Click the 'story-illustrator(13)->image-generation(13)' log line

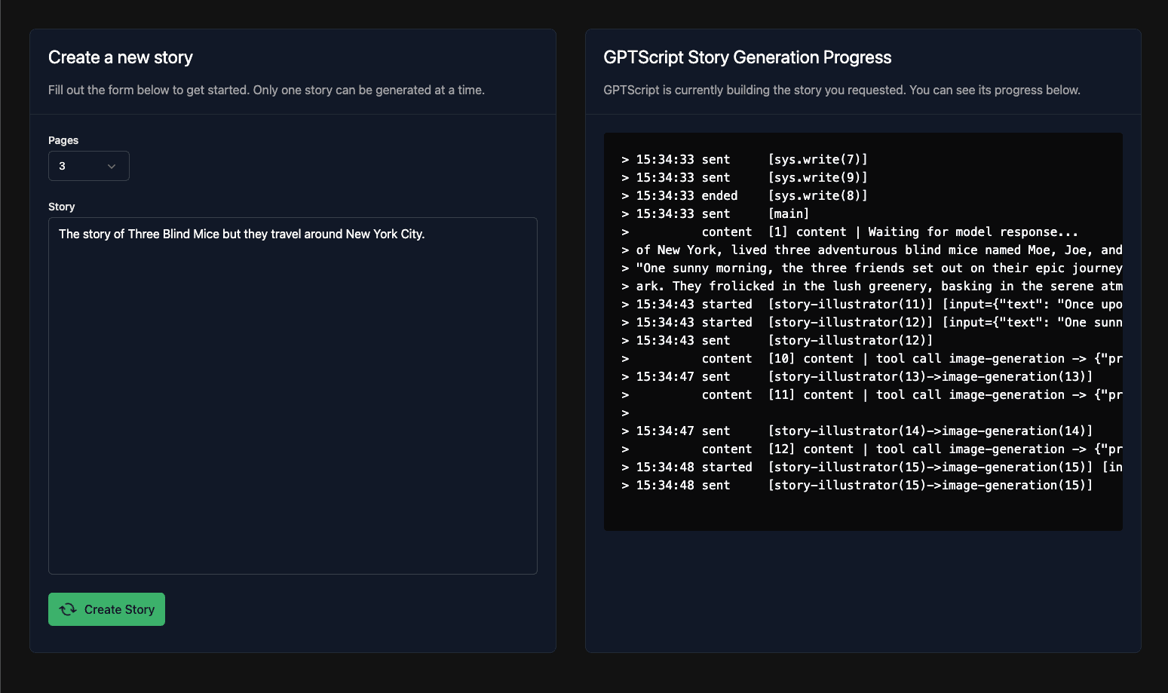pos(857,376)
